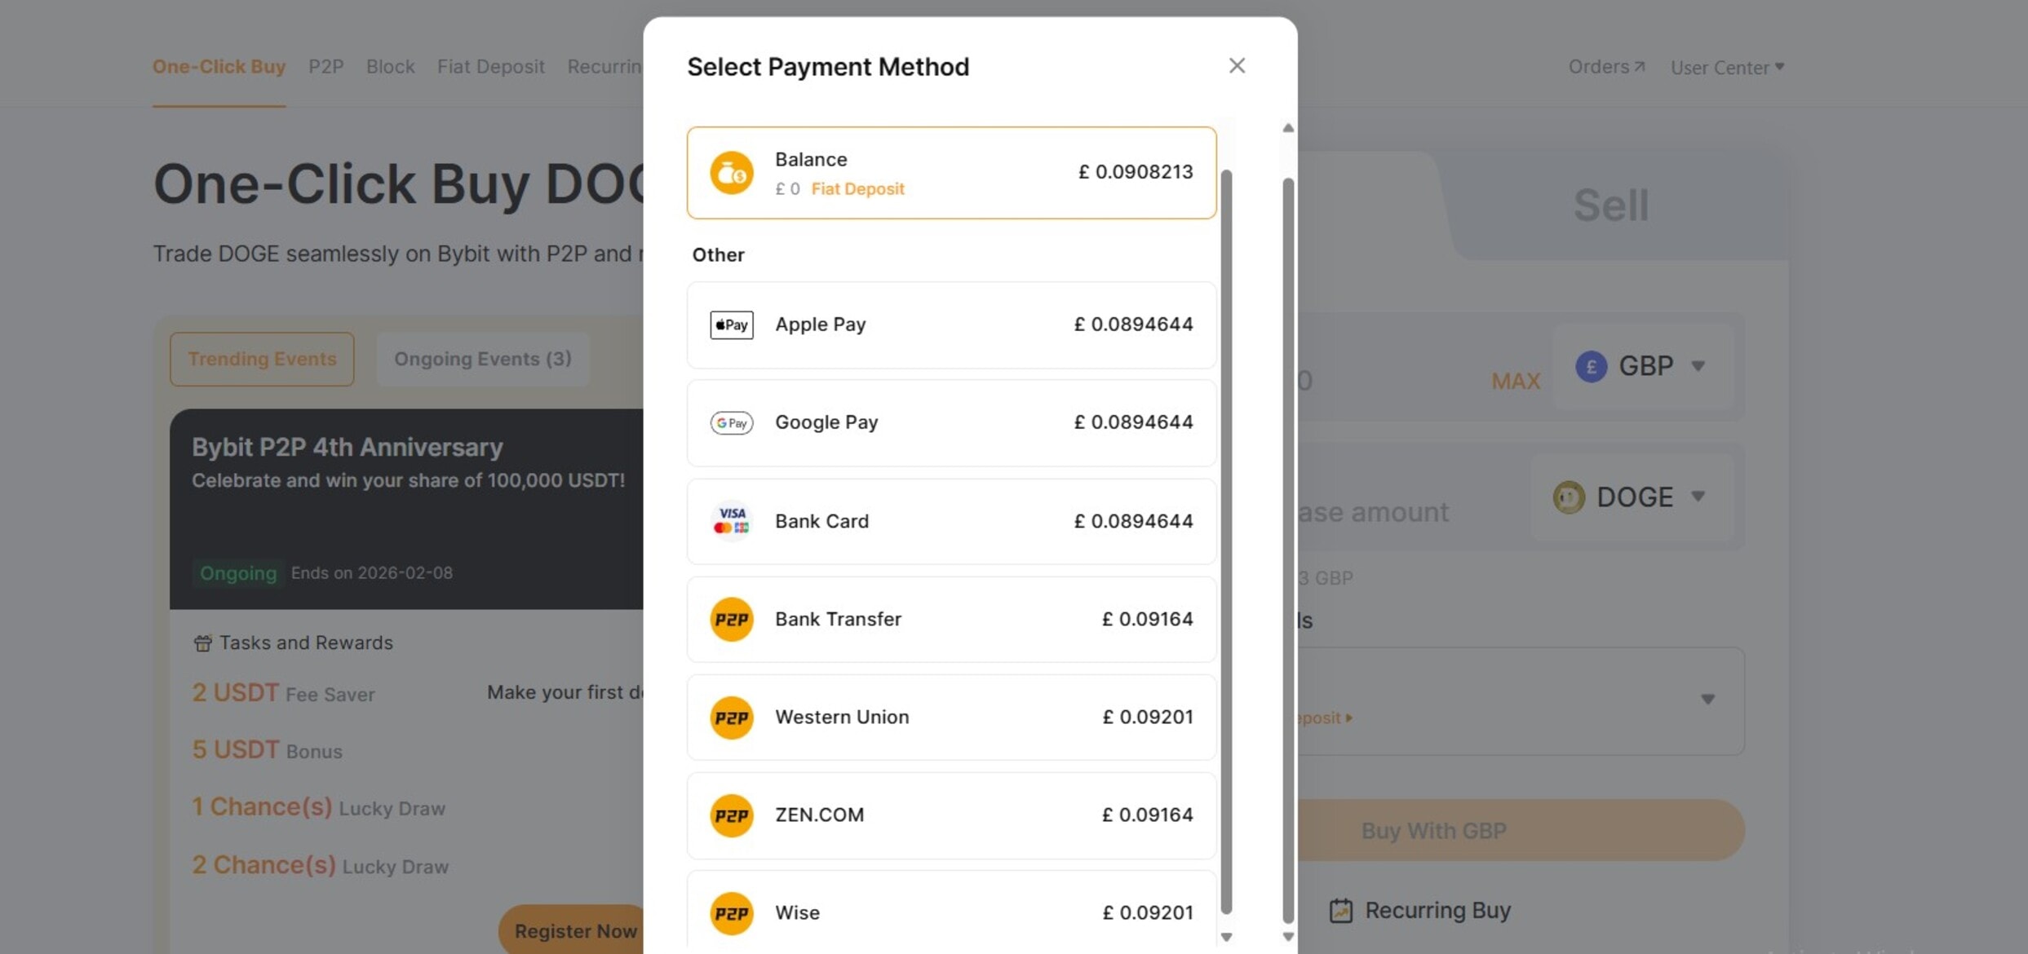Image resolution: width=2028 pixels, height=954 pixels.
Task: Click the Wise P2P payment icon
Action: coord(731,912)
